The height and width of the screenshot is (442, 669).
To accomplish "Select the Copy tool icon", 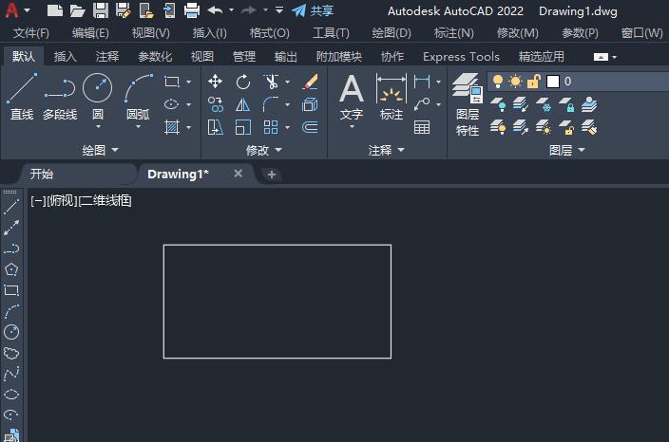I will [215, 104].
